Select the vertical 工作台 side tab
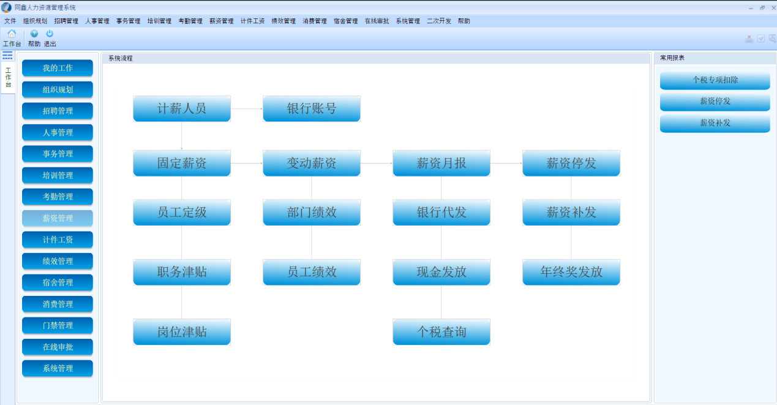The height and width of the screenshot is (405, 777). click(x=8, y=78)
